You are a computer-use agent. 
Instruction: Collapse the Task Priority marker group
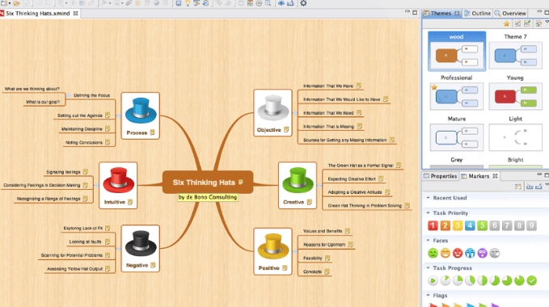(x=428, y=213)
